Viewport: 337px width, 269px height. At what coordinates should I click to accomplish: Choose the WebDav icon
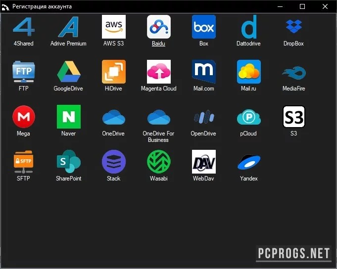(204, 162)
